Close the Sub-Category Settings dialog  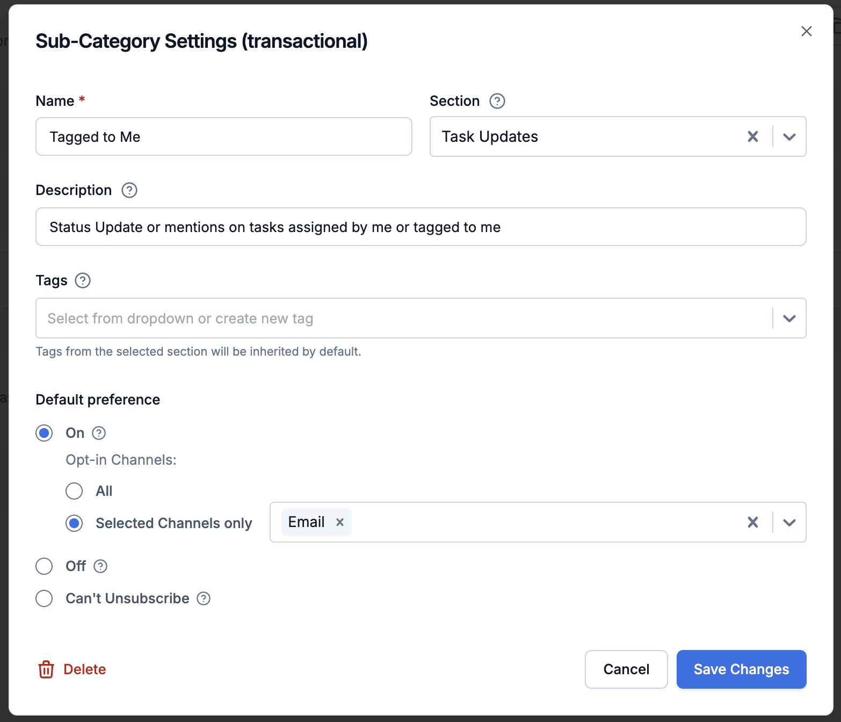pos(807,31)
